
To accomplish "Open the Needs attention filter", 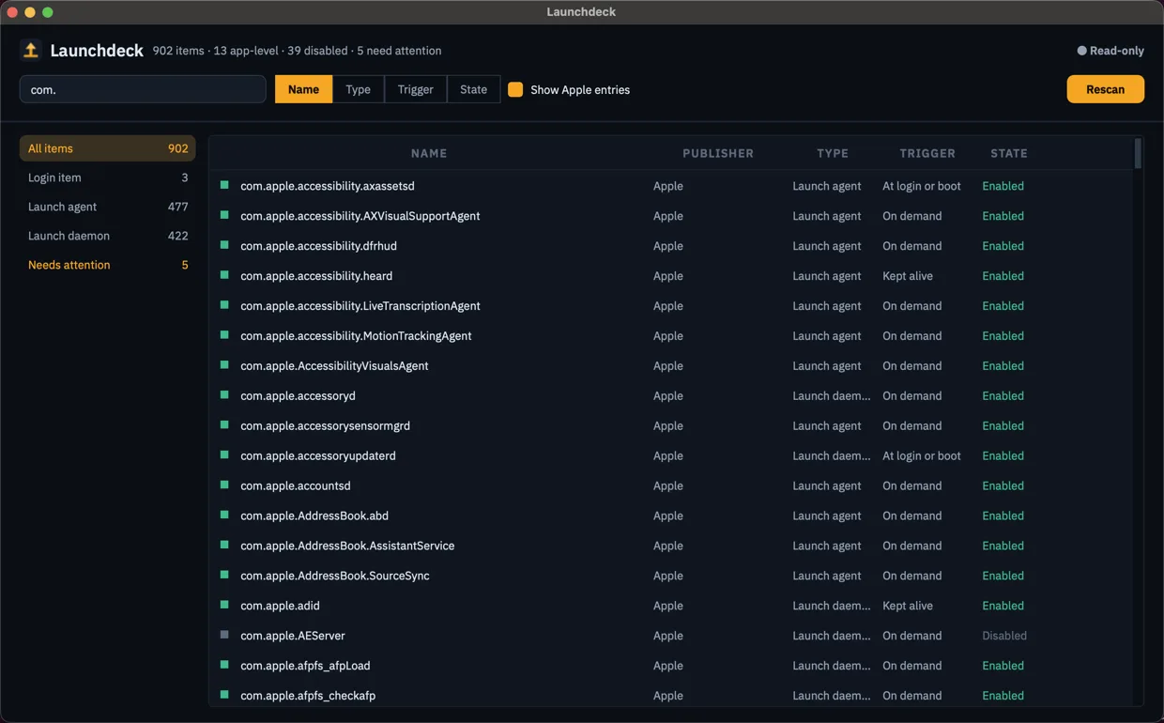I will click(108, 265).
